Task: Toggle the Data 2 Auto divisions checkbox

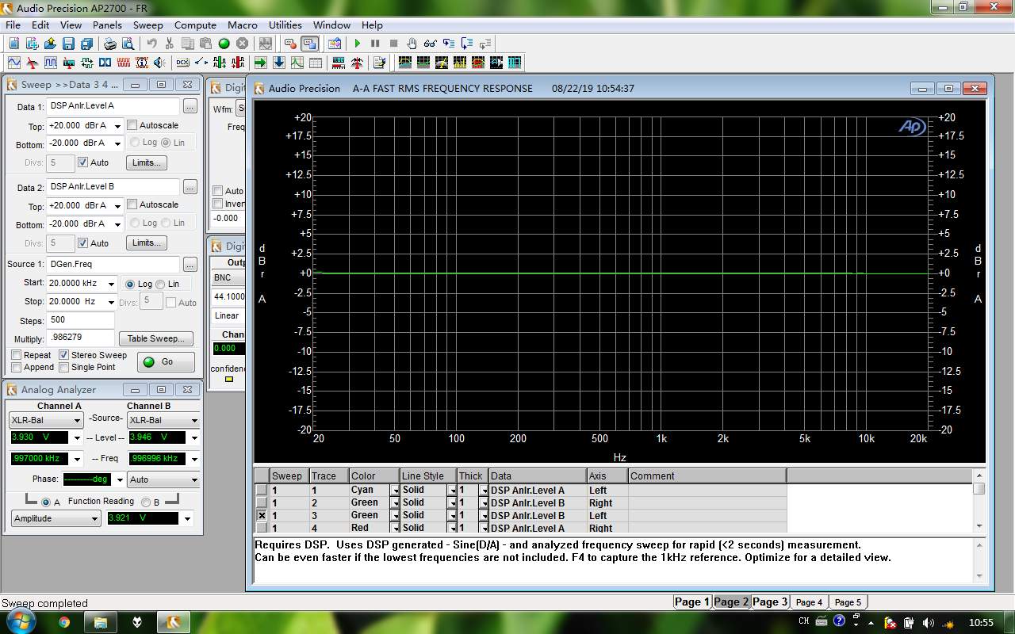Action: click(82, 243)
